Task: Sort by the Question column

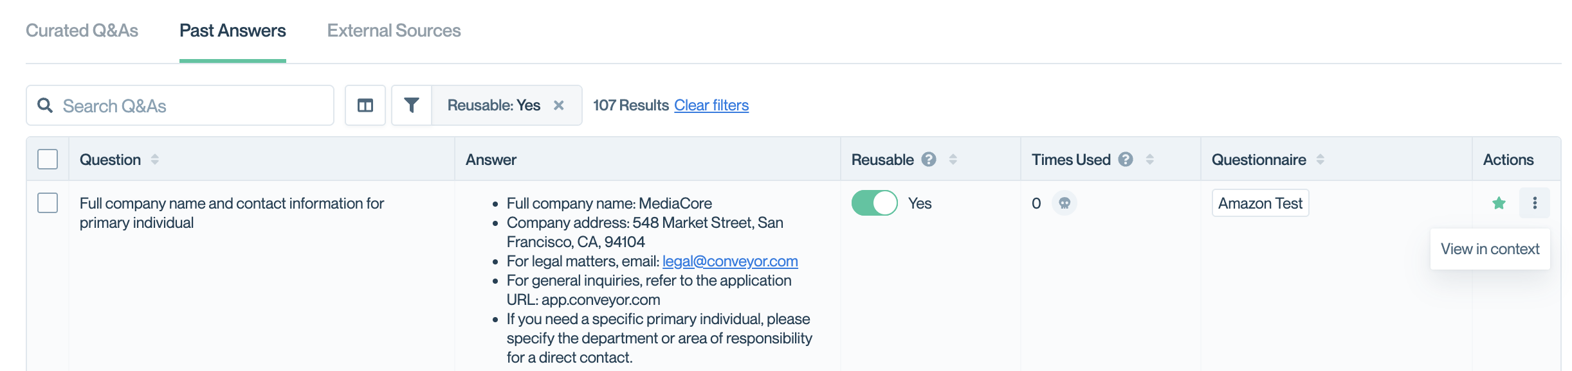Action: pyautogui.click(x=155, y=159)
